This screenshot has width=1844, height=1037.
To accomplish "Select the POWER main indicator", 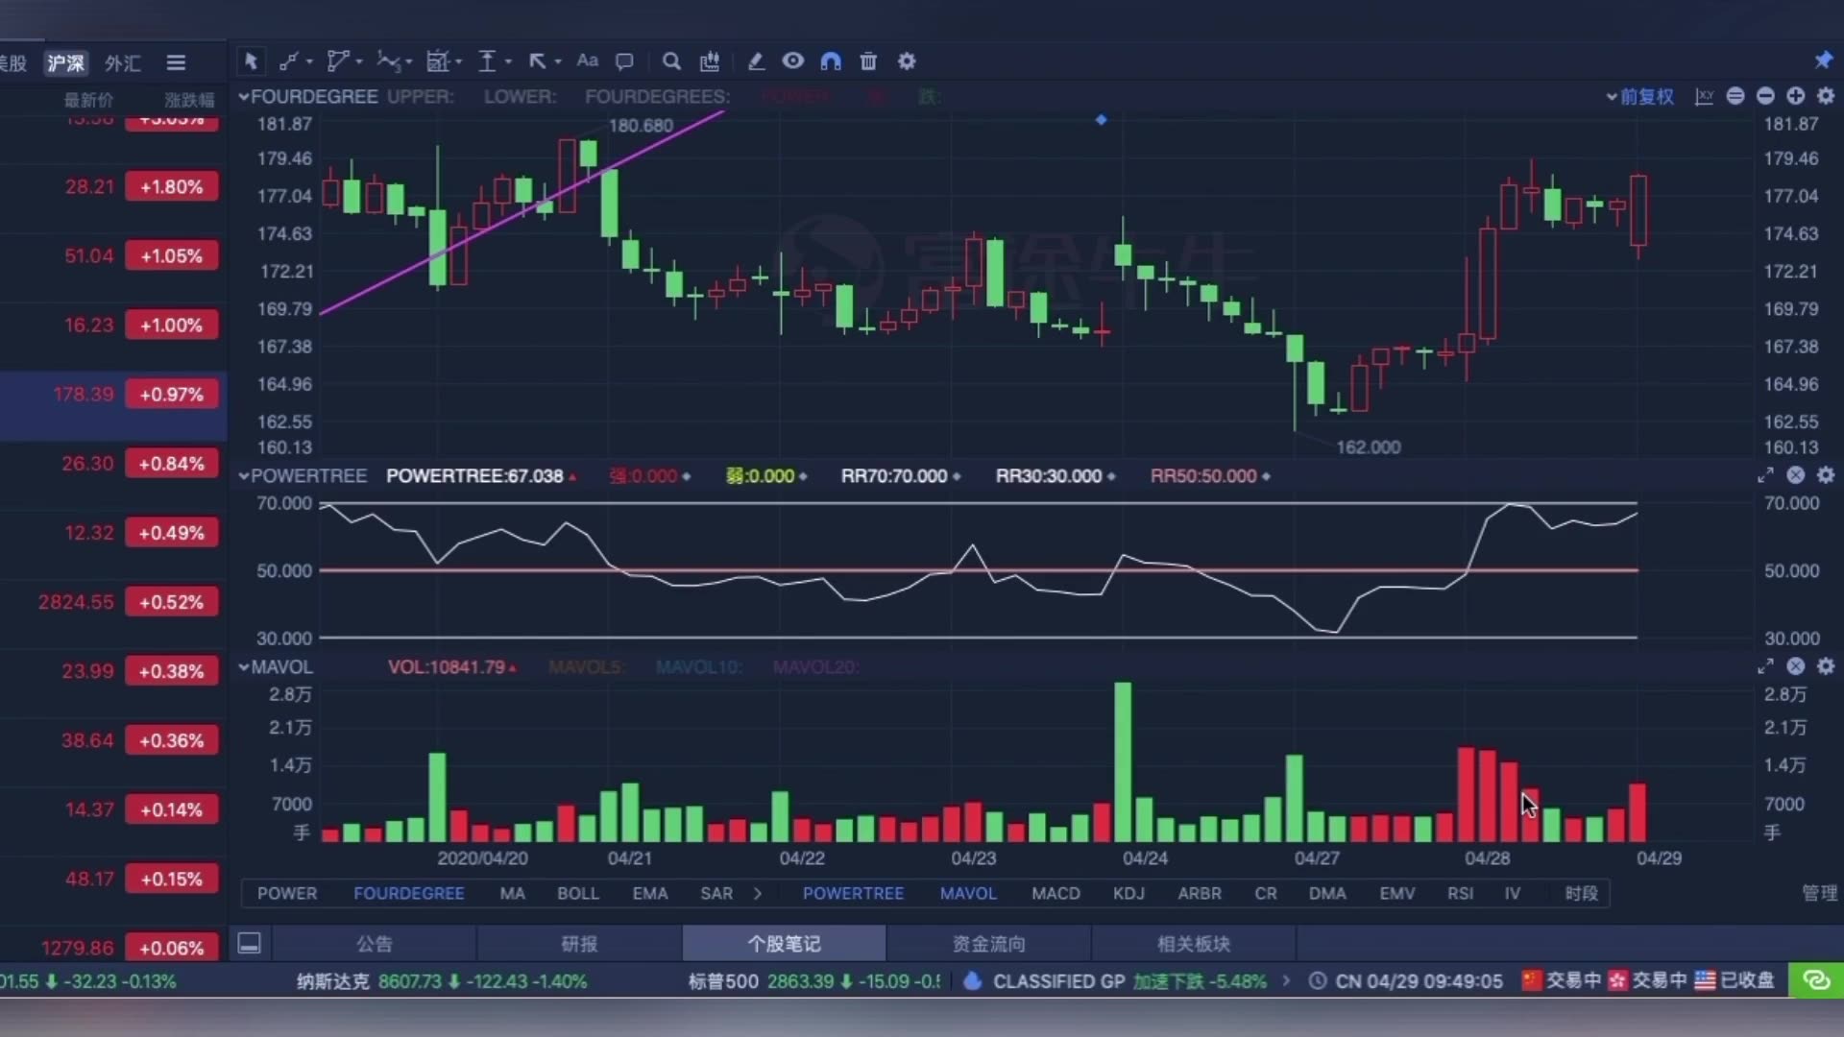I will click(287, 894).
